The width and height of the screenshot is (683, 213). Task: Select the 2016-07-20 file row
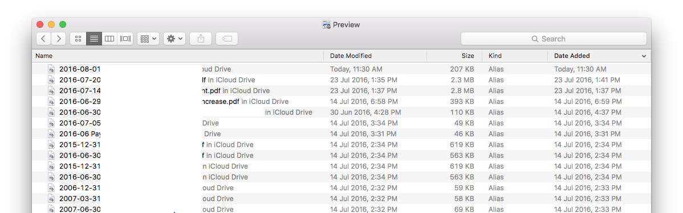[x=342, y=80]
